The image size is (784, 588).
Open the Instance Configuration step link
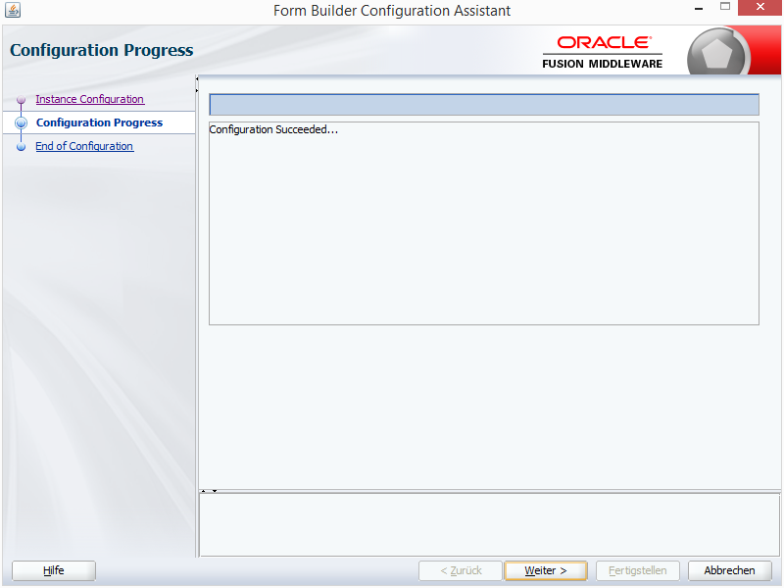[90, 99]
